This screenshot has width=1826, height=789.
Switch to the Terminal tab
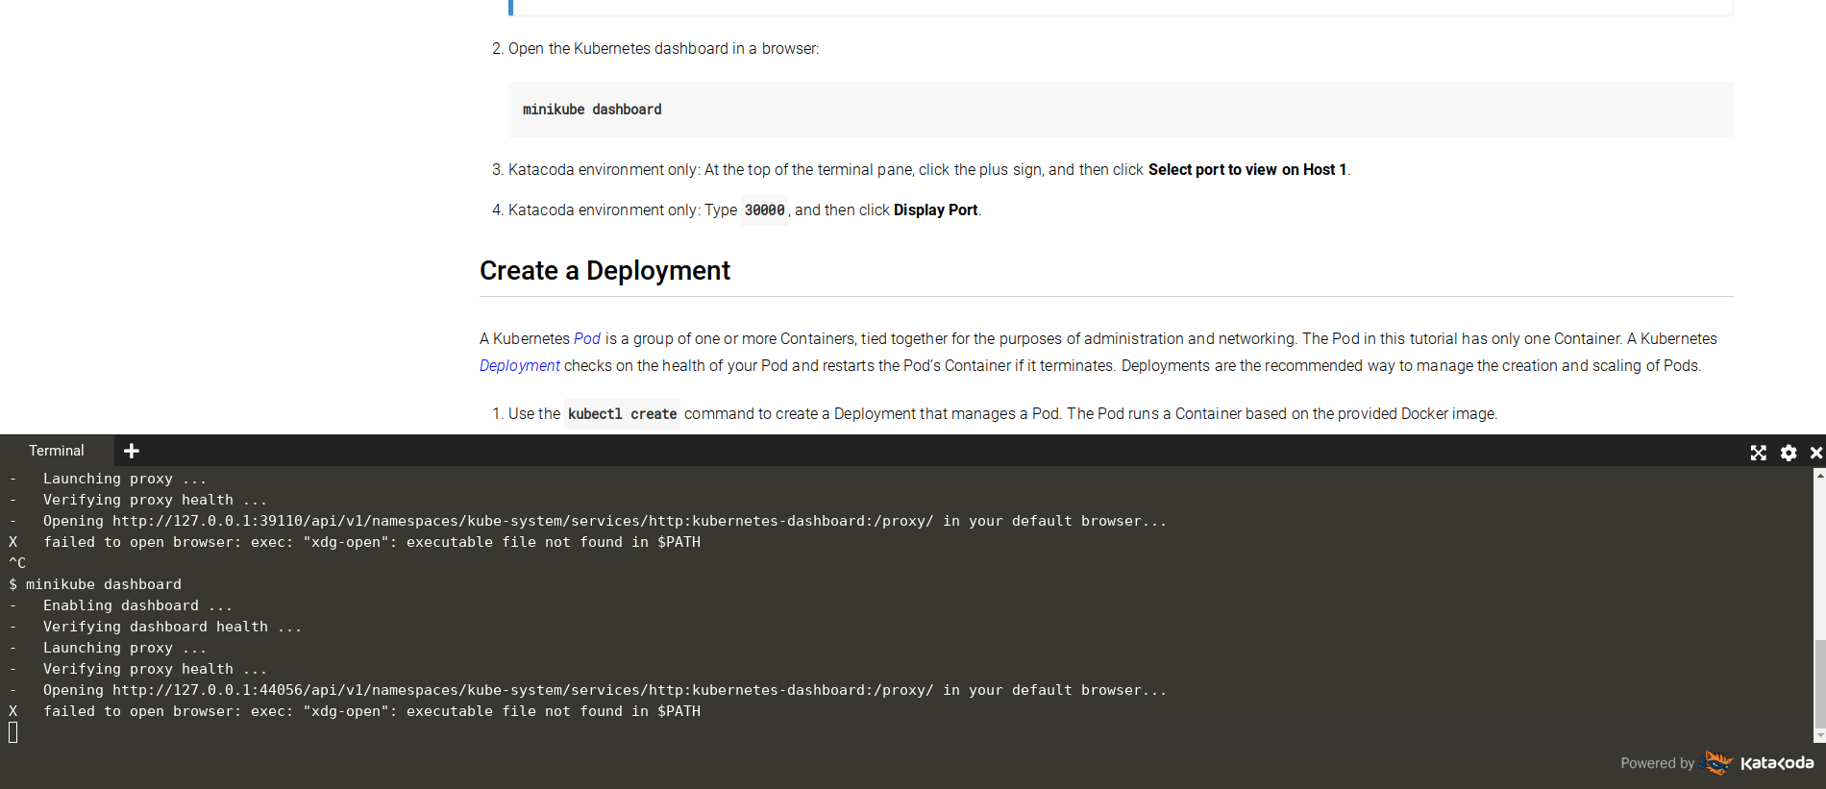pyautogui.click(x=57, y=451)
